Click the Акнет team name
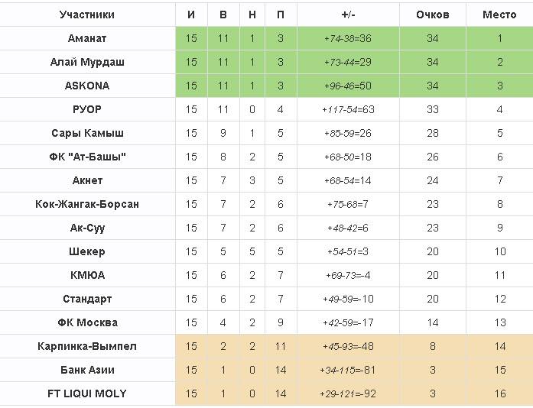Screen dimensions: 533x408 (x=87, y=180)
